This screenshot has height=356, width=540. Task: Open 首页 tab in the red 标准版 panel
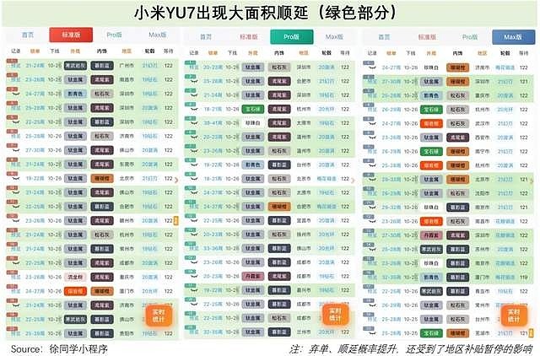(28, 35)
